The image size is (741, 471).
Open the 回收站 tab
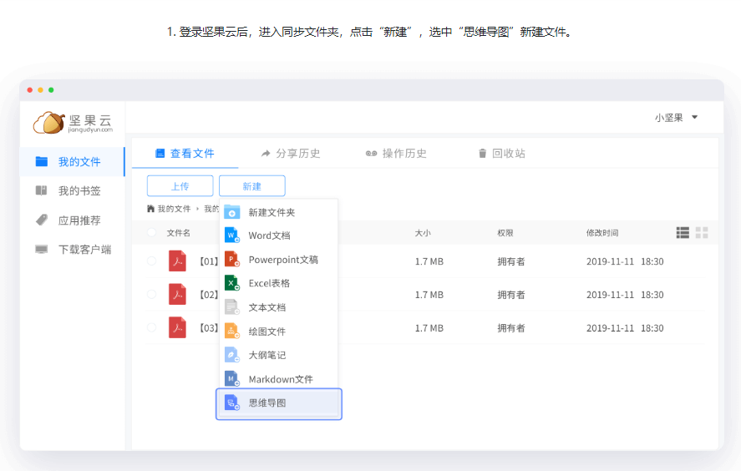point(502,153)
